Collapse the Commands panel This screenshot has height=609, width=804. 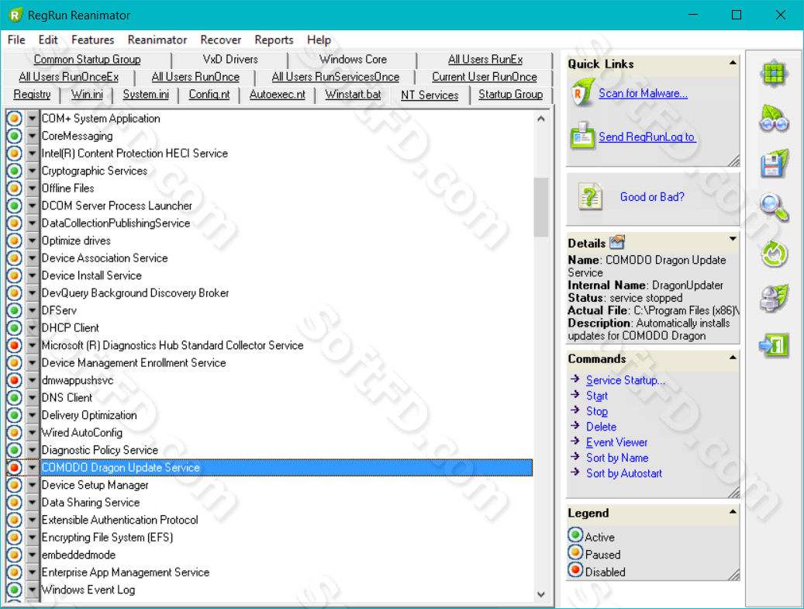(x=733, y=357)
